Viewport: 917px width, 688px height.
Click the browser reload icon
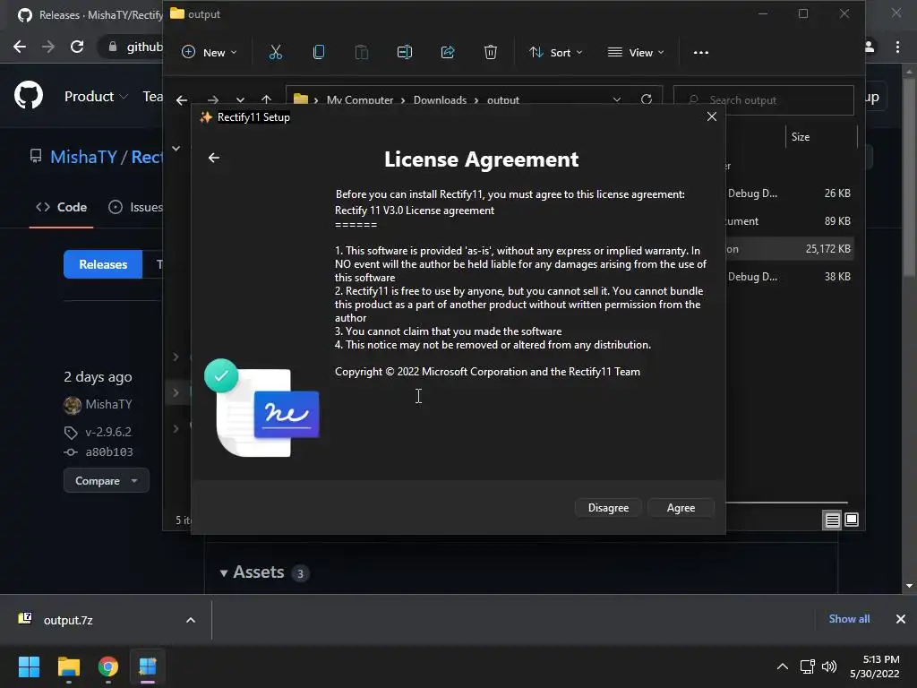[x=77, y=47]
